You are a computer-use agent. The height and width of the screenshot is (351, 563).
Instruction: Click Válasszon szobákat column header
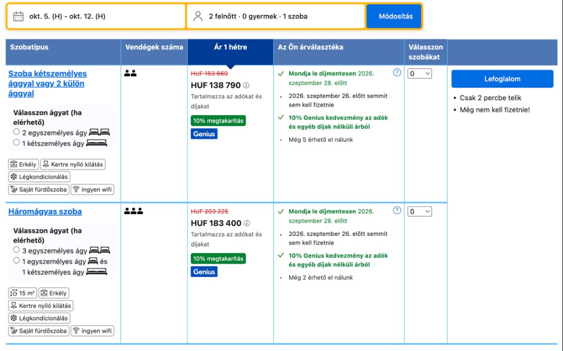point(426,52)
